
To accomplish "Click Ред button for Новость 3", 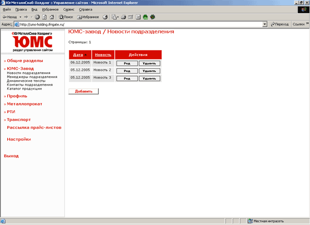I will (127, 78).
